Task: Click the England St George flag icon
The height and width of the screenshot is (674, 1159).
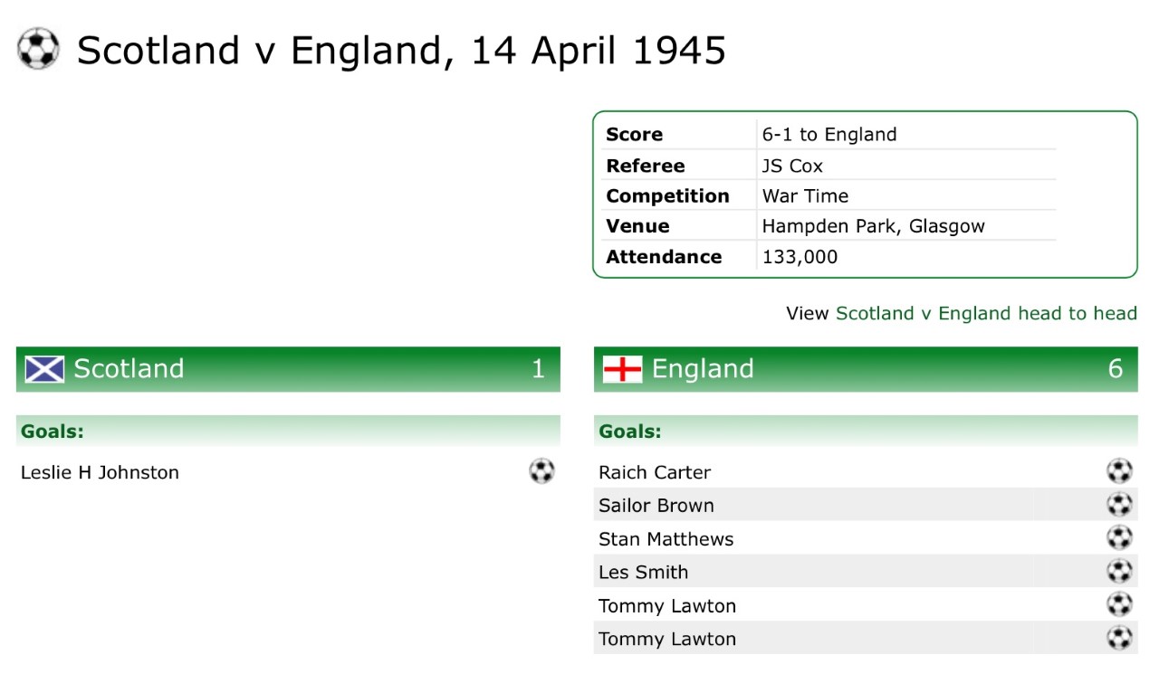Action: pyautogui.click(x=622, y=369)
